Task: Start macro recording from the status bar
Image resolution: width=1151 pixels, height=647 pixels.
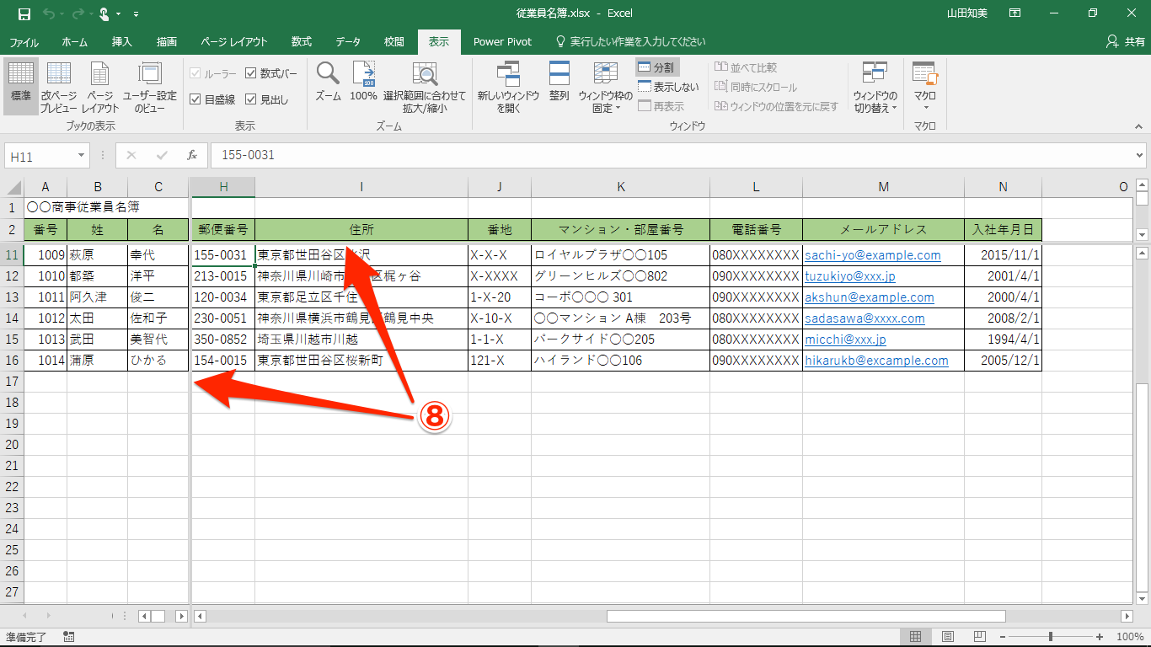Action: tap(68, 637)
